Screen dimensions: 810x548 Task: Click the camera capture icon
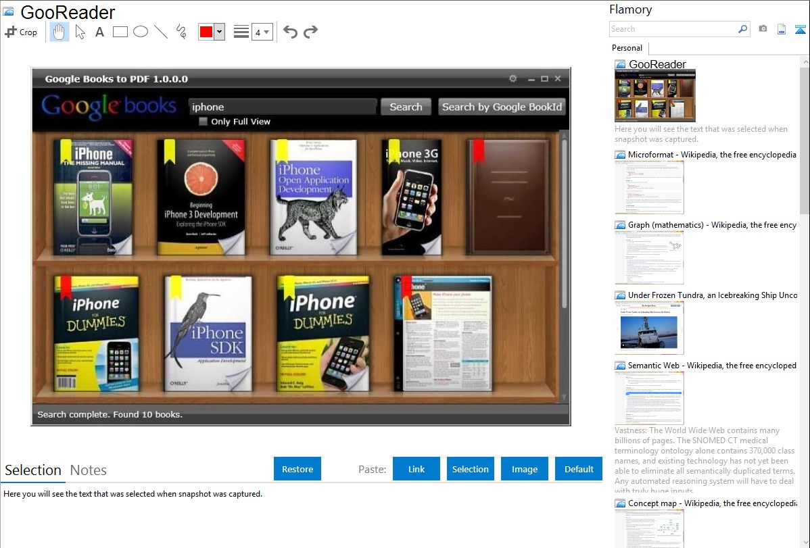click(763, 29)
